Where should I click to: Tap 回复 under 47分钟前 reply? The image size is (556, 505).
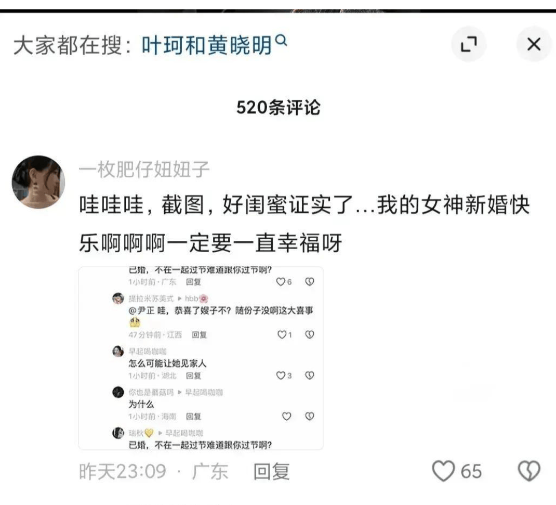199,334
